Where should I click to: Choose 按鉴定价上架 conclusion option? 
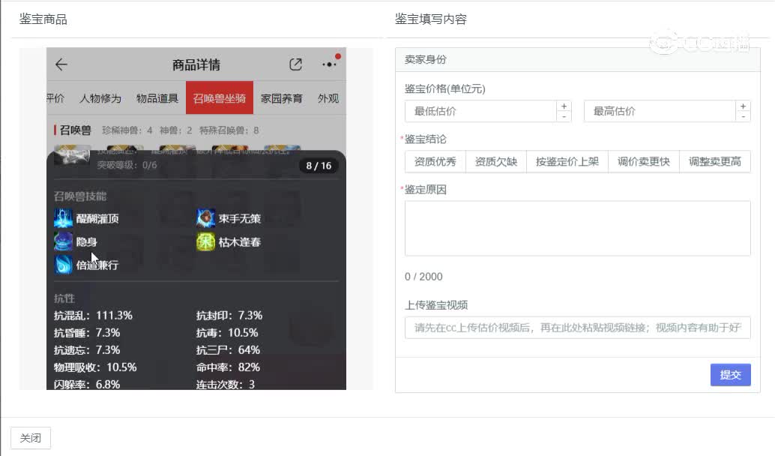click(x=567, y=162)
